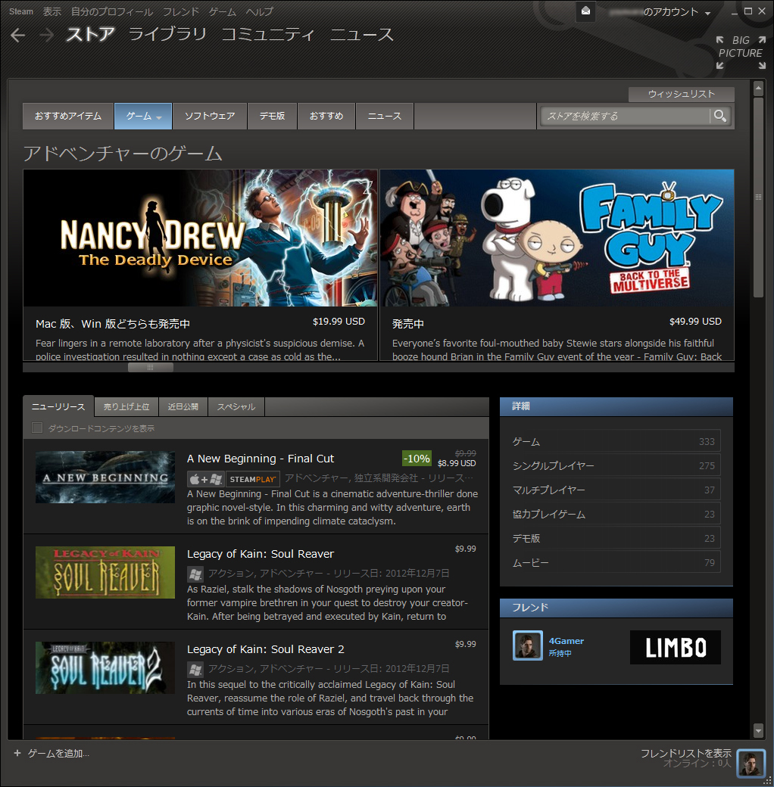Click the plus icon to add a game
Screen dimensions: 774x787
point(17,753)
